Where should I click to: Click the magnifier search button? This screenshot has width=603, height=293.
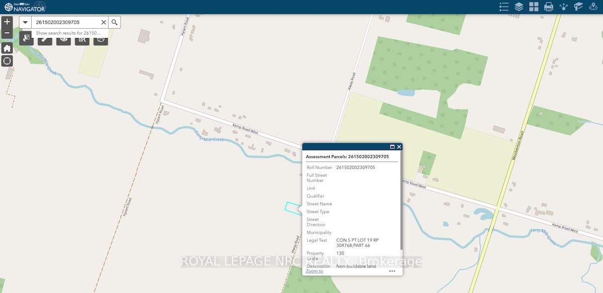point(115,22)
